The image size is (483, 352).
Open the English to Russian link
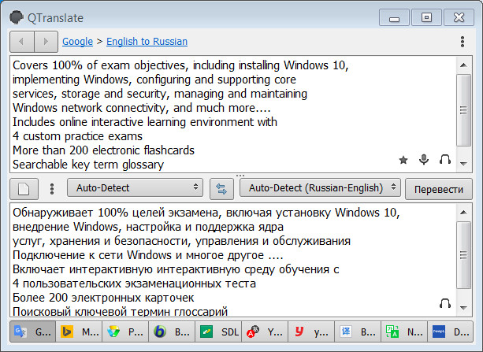(x=147, y=41)
